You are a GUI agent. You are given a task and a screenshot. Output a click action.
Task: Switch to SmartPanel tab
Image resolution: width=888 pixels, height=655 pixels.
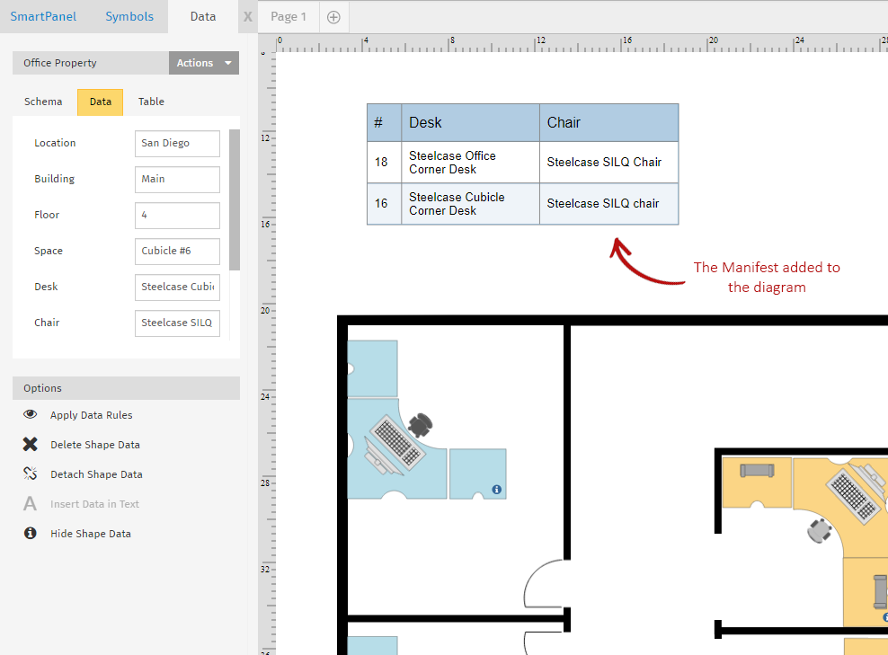tap(43, 16)
